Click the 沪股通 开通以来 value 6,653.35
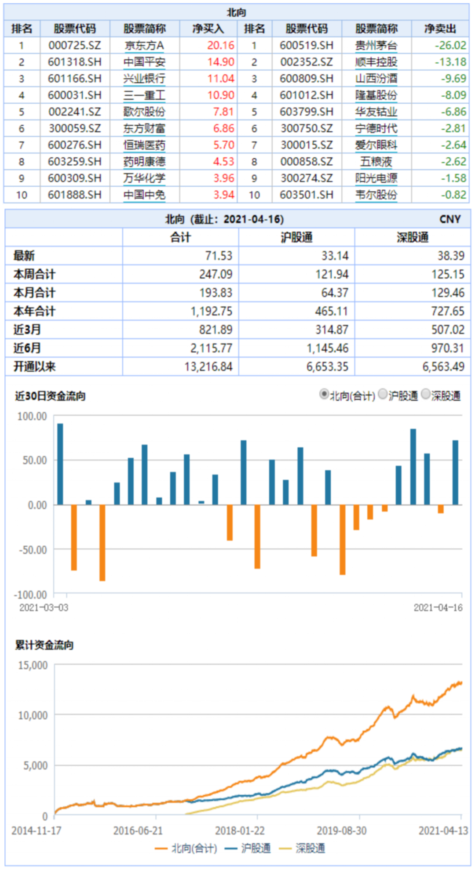The height and width of the screenshot is (870, 475). coord(328,366)
